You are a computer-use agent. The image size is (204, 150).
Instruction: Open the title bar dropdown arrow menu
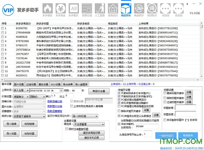click(187, 4)
